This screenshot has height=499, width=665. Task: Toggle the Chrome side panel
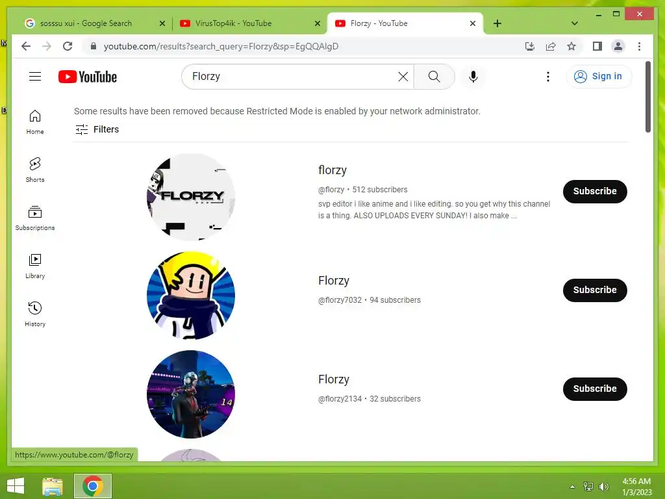pyautogui.click(x=597, y=46)
